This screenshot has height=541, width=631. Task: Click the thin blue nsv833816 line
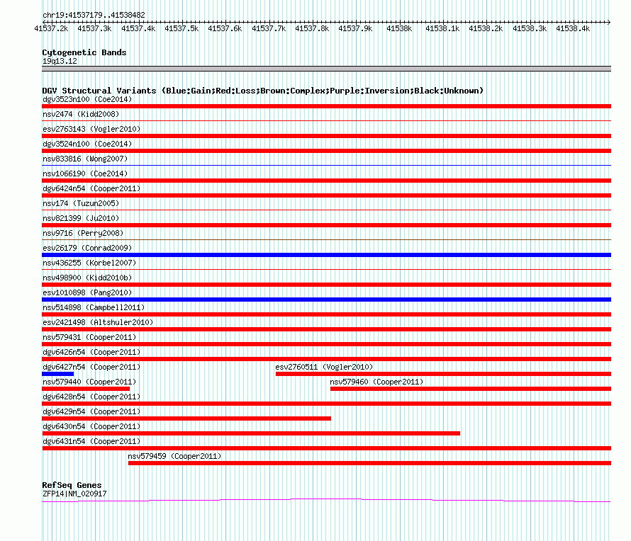click(326, 165)
